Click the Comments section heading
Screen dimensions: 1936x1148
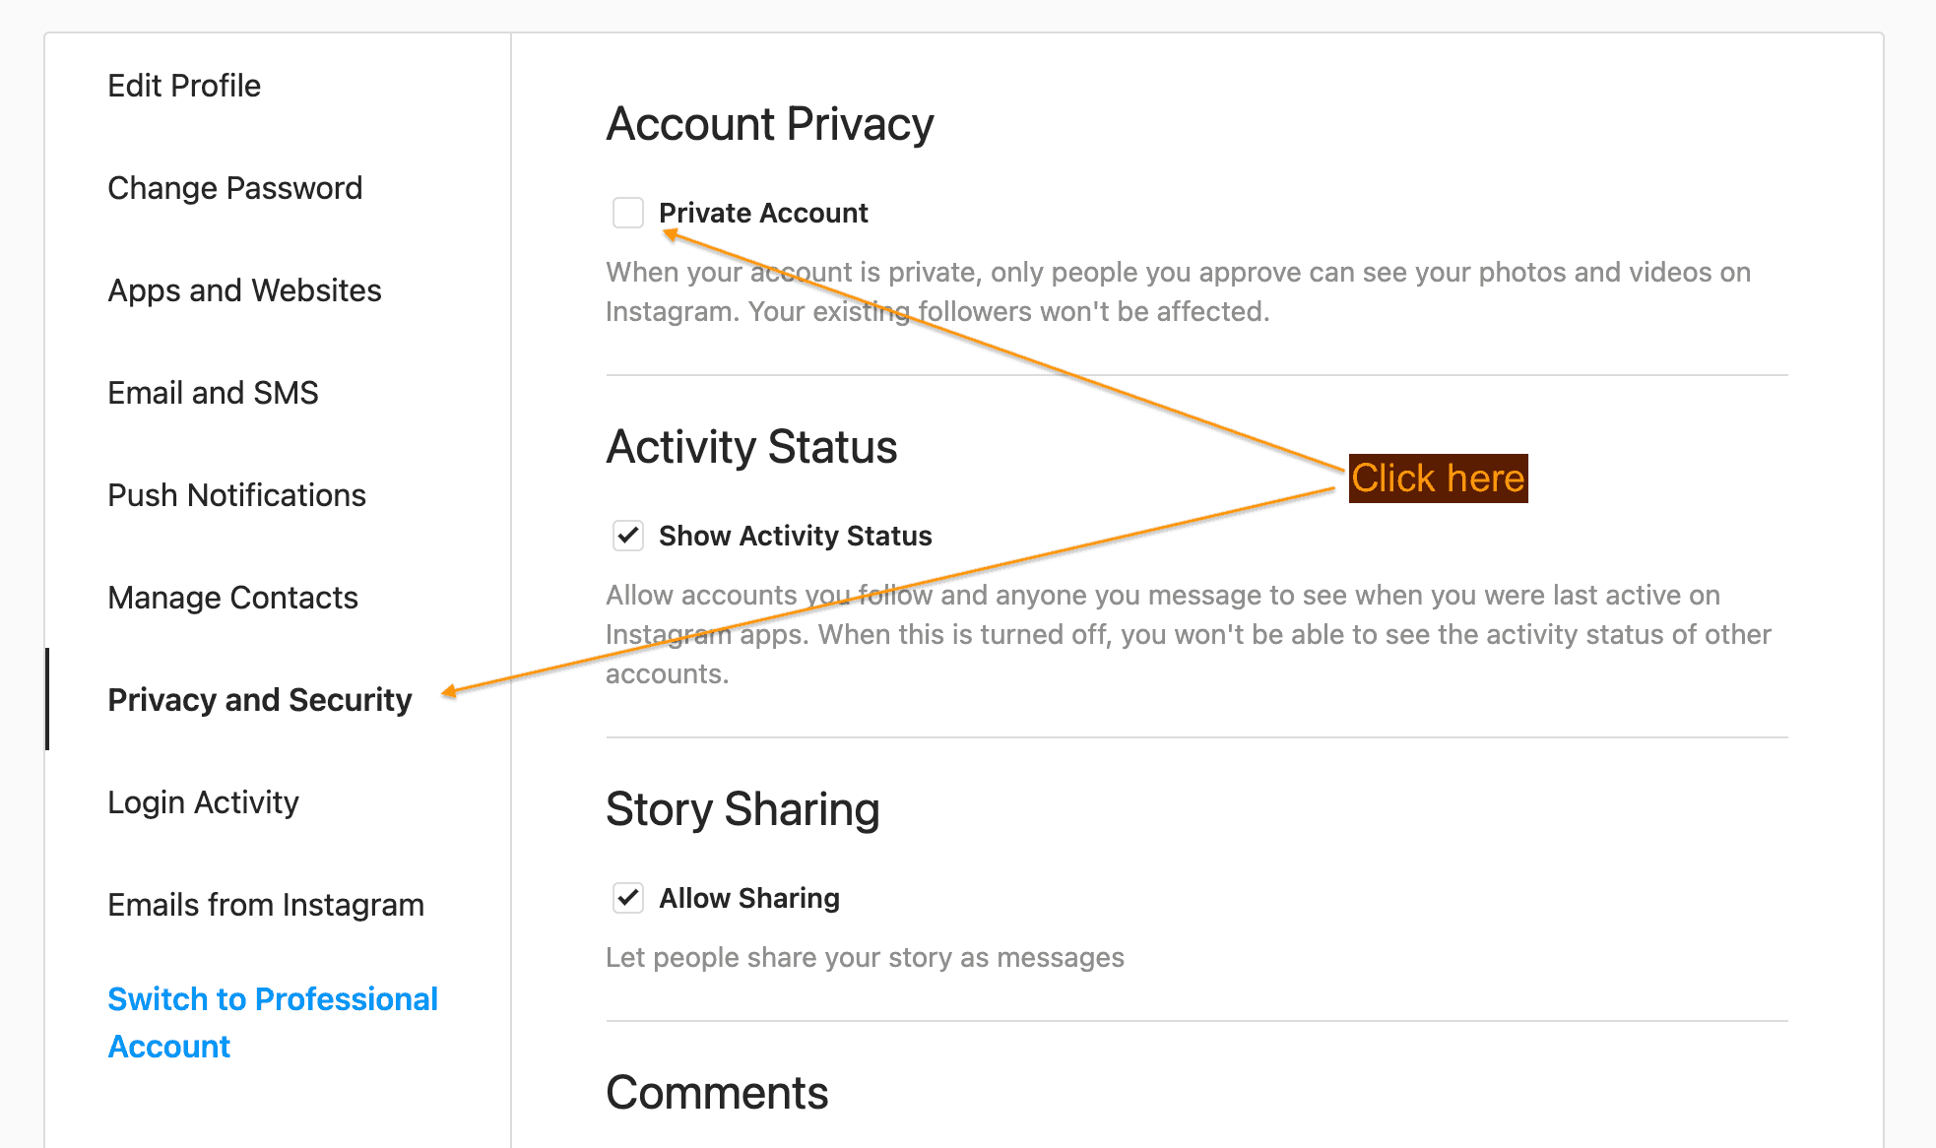click(x=717, y=1093)
